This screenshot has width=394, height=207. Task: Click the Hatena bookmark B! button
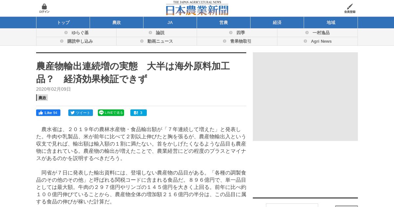point(139,113)
